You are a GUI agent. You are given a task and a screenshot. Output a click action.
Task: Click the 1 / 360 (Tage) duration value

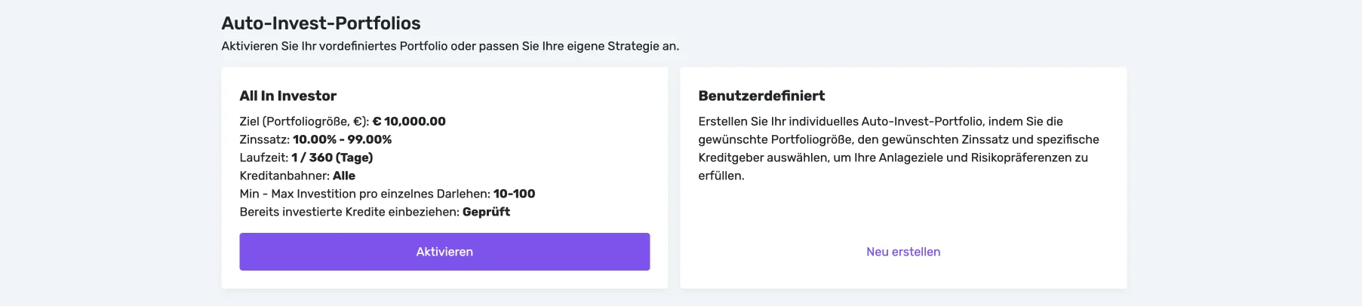332,158
